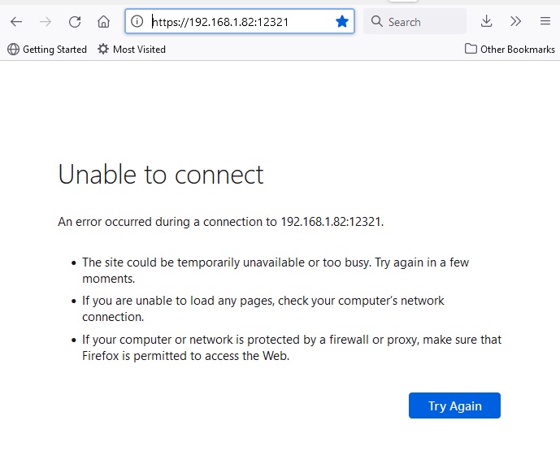Screen dimensions: 560x451
Task: Open the Other Bookmarks folder
Action: point(510,50)
